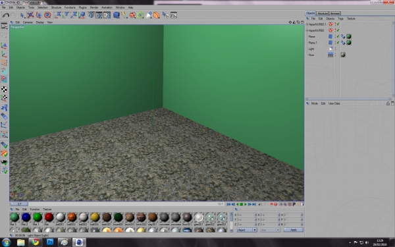Screen dimensions: 395x247
Task: Click the orange deformer toolbar icon
Action: pos(157,15)
